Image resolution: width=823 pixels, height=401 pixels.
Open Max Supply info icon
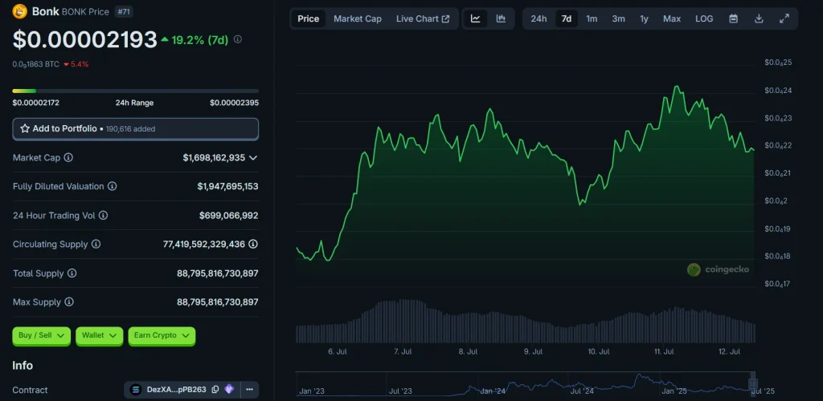(69, 302)
